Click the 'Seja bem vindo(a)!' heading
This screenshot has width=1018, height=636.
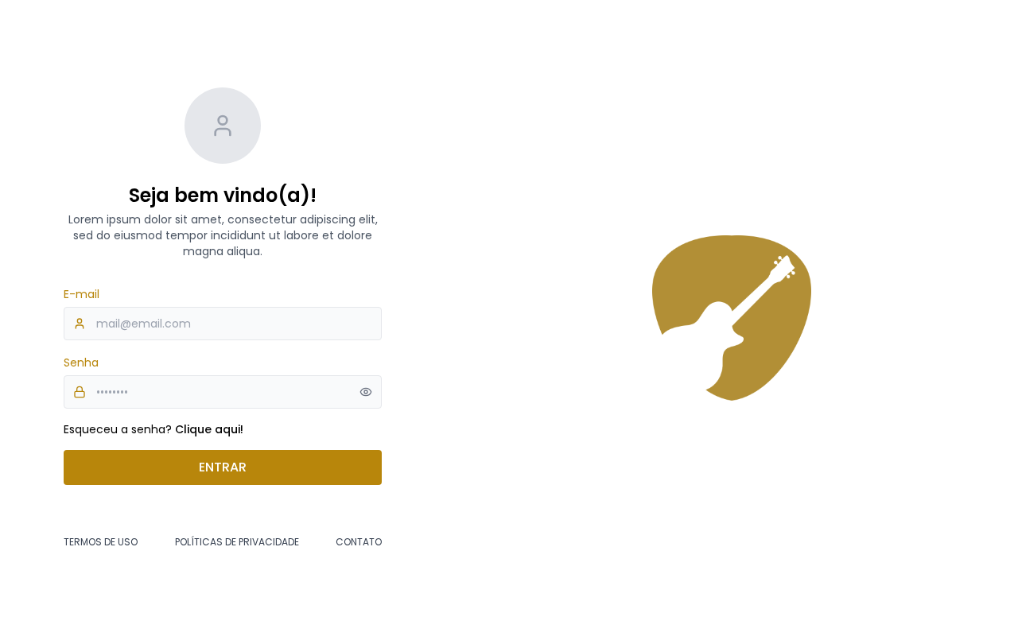click(223, 195)
